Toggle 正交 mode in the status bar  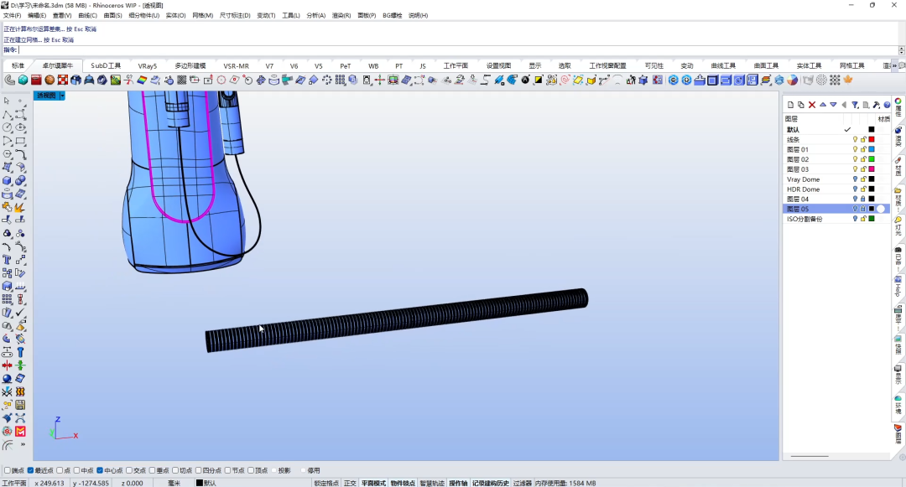[350, 483]
